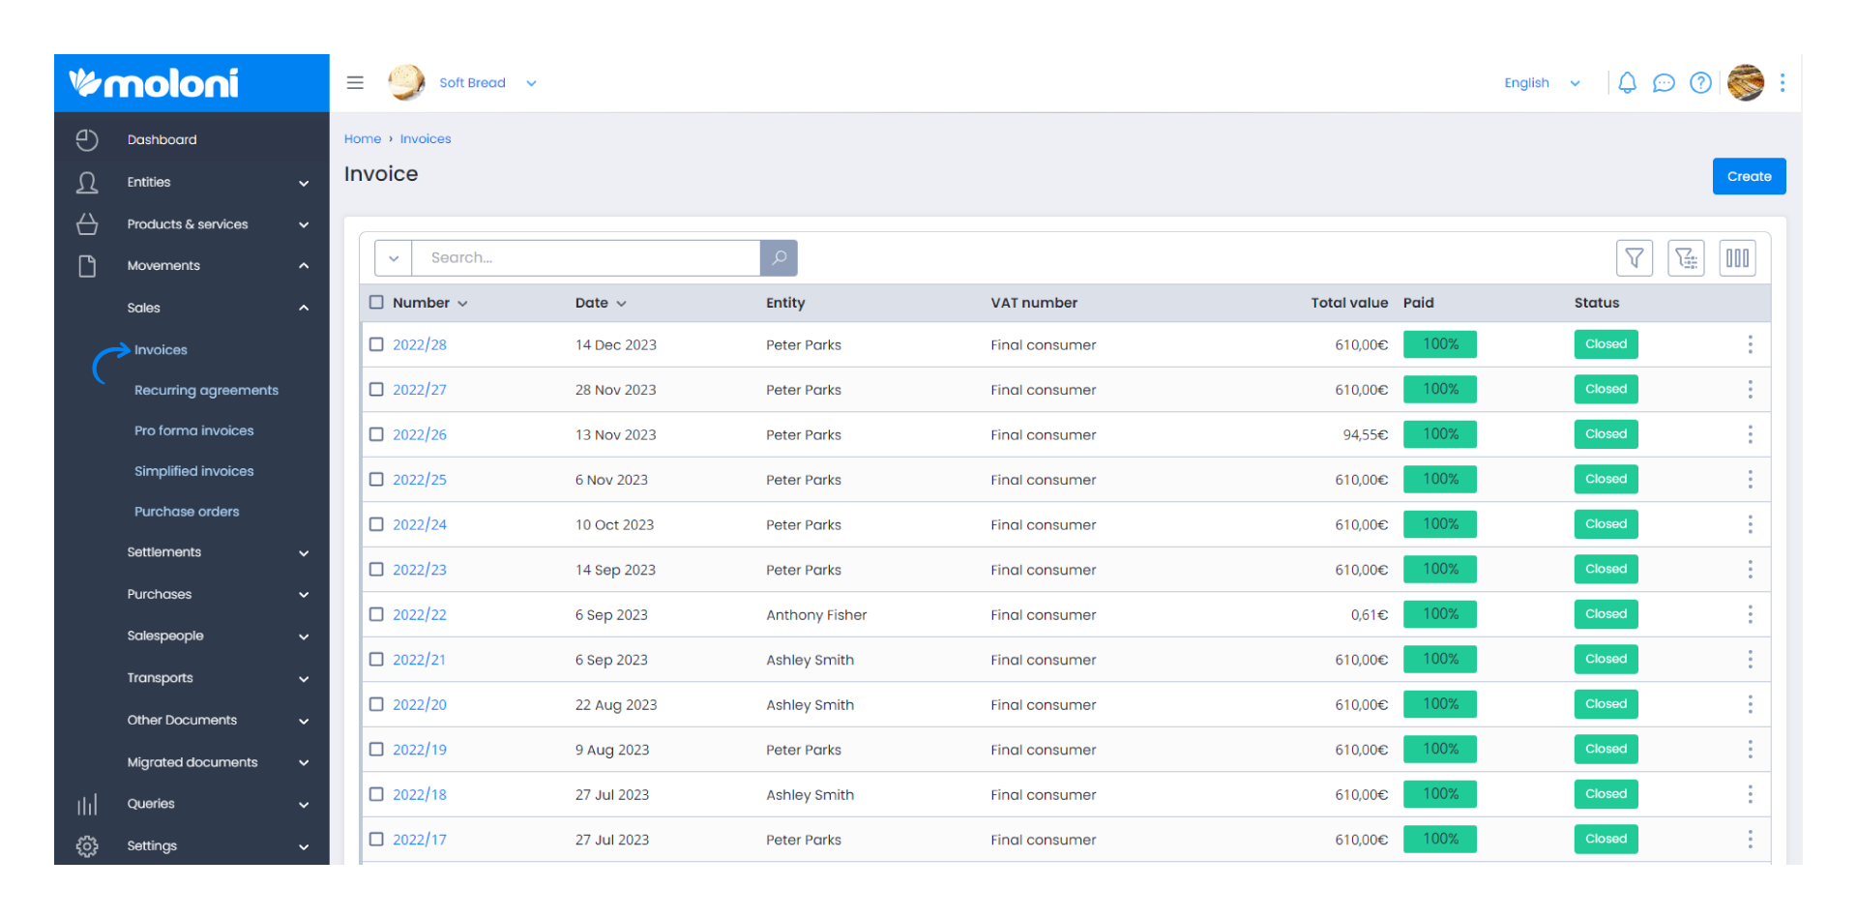Click the search magnifier button
This screenshot has width=1857, height=918.
click(x=779, y=258)
